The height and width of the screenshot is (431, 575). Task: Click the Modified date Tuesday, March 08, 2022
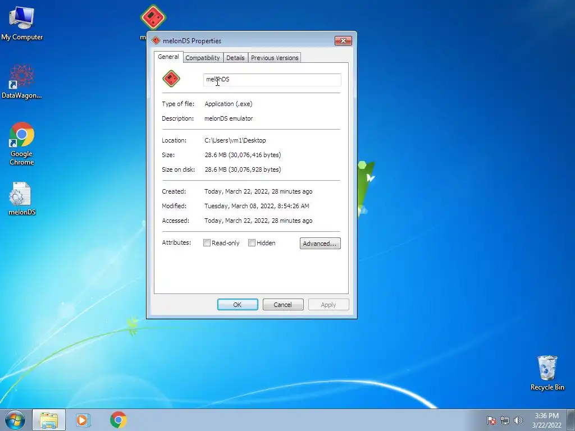[x=257, y=206]
